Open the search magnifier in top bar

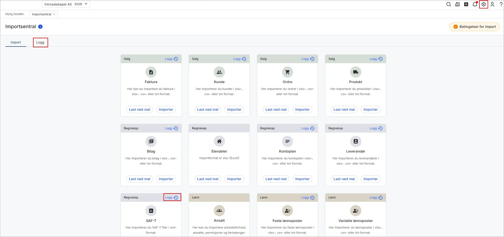coord(449,4)
